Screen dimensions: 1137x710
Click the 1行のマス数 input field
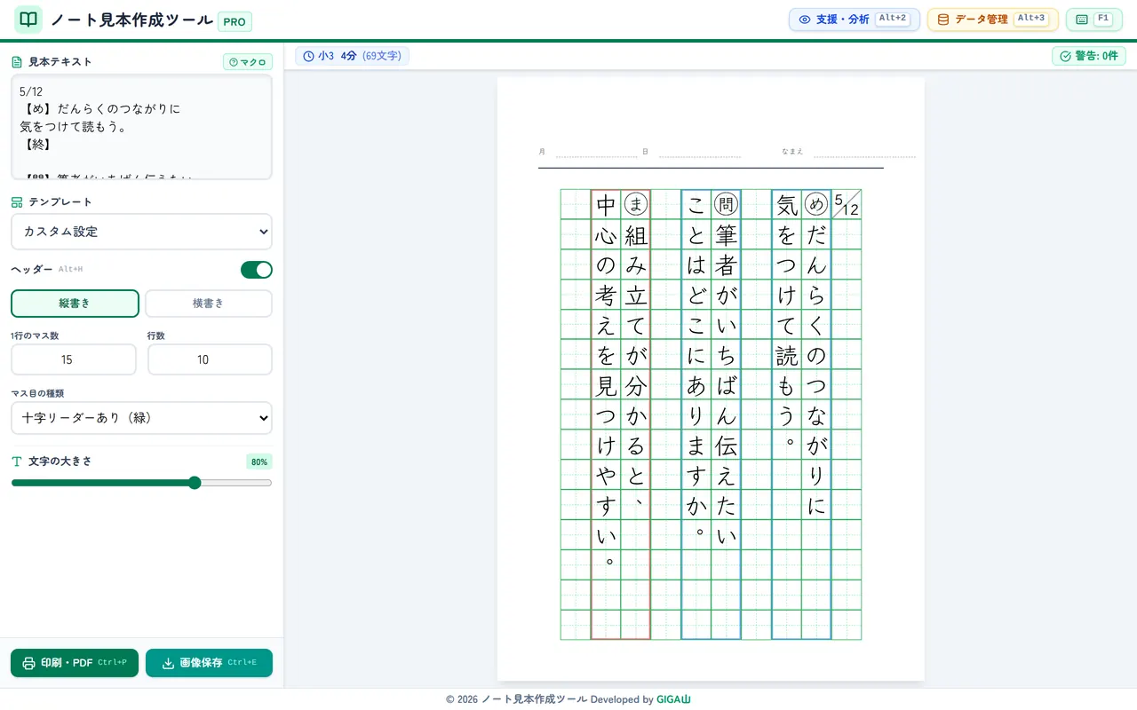(74, 359)
